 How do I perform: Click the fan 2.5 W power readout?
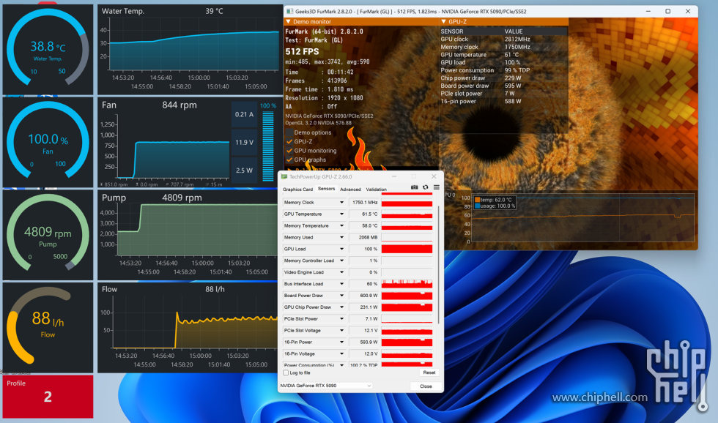click(x=244, y=170)
